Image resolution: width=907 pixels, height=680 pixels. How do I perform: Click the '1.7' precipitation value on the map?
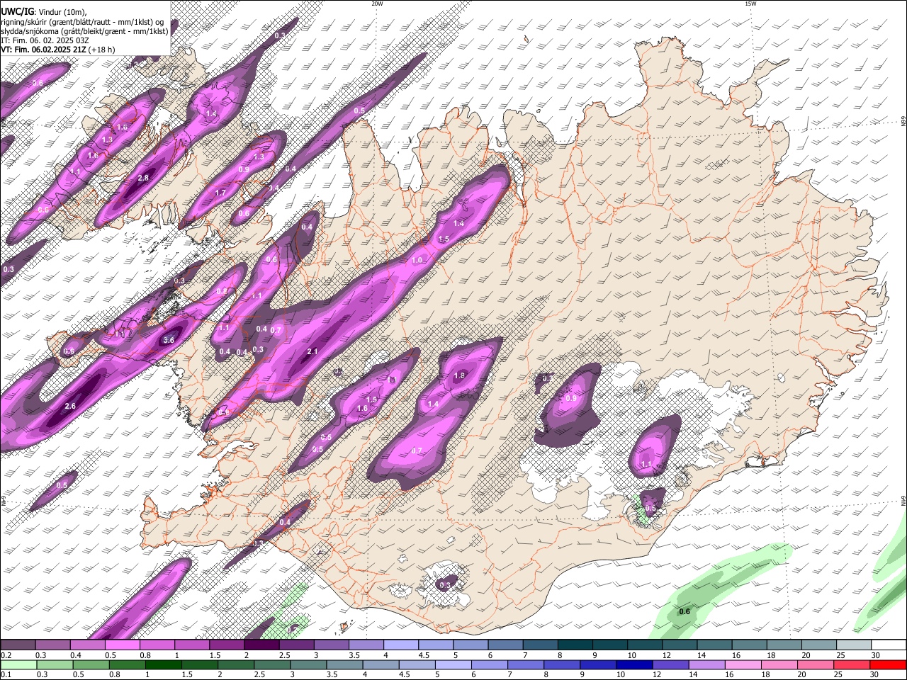[220, 193]
